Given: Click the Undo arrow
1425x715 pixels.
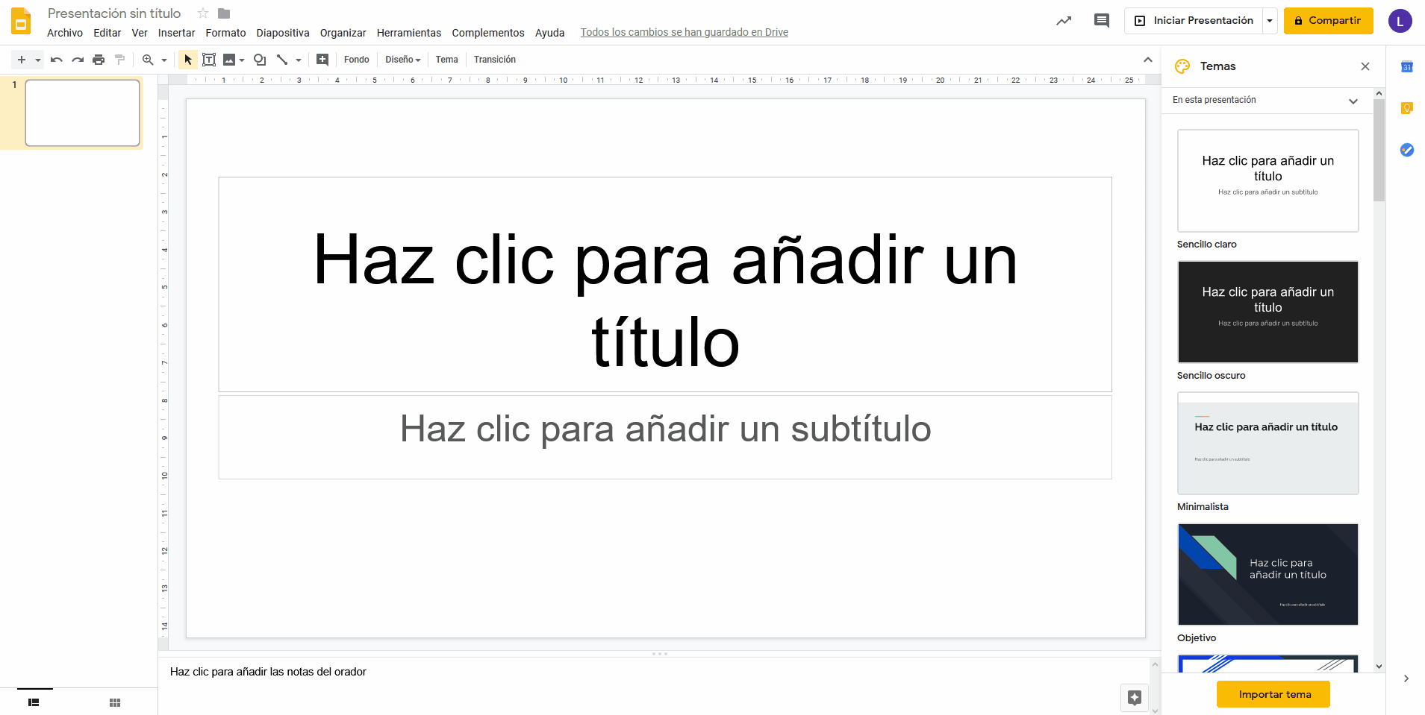Looking at the screenshot, I should 57,60.
